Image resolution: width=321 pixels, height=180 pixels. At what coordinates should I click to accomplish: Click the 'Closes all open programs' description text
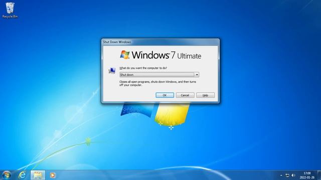pyautogui.click(x=157, y=83)
